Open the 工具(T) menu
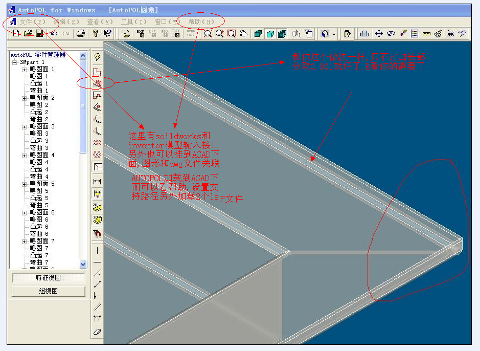The width and height of the screenshot is (480, 351). 134,22
